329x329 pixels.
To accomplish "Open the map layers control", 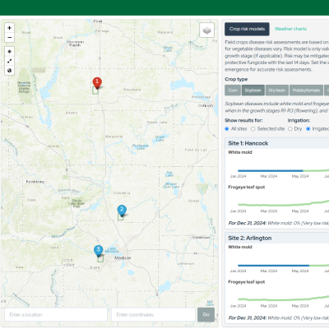I will coord(206,30).
